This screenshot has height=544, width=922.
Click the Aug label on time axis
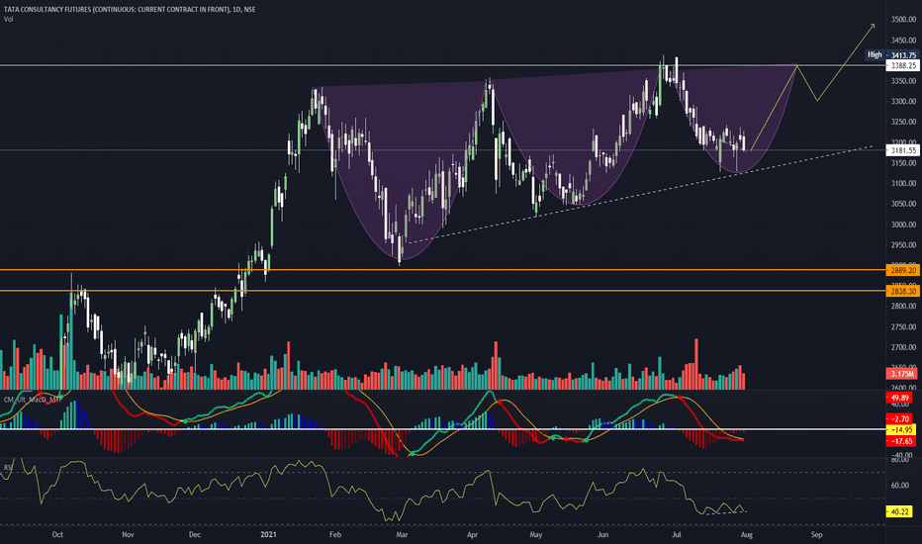(x=747, y=534)
